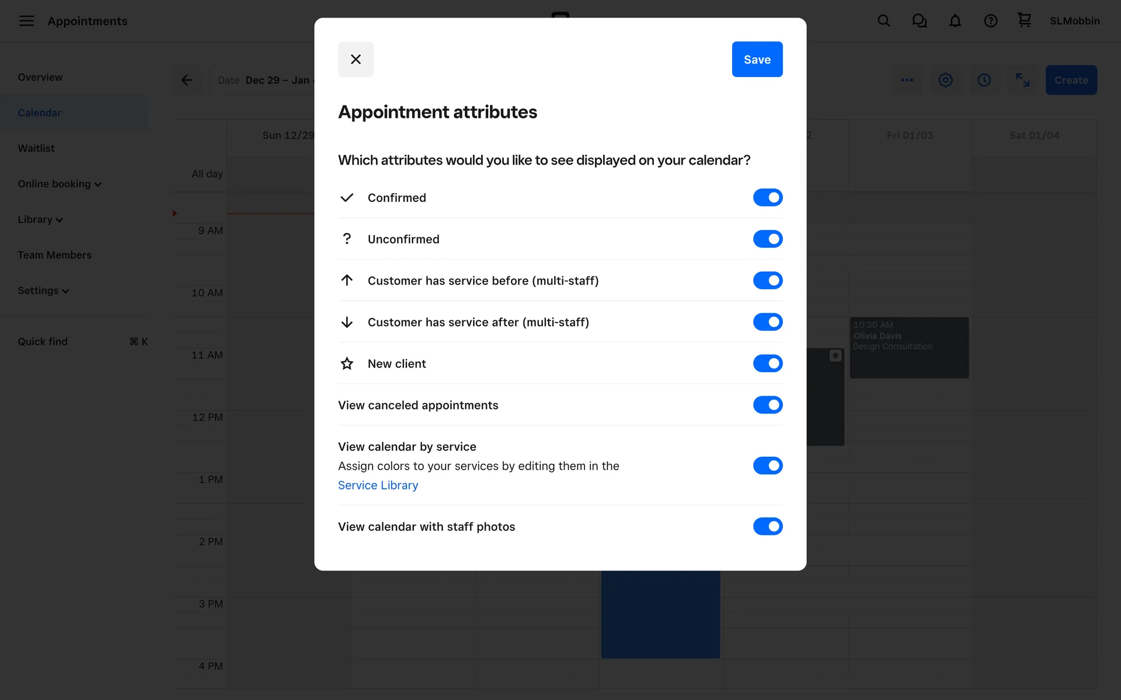
Task: Go to the Waitlist page
Action: [36, 148]
